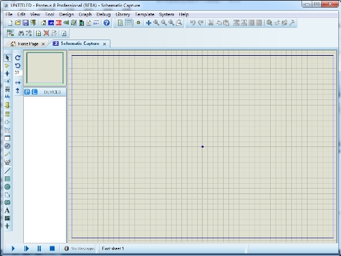Redraw the display using the refresh toolbar icon
This screenshot has width=341, height=256.
coord(121,23)
